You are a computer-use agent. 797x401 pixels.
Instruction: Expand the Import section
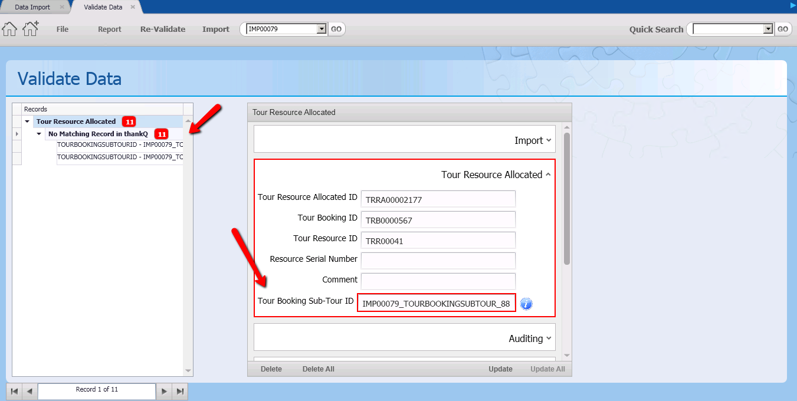coord(533,140)
